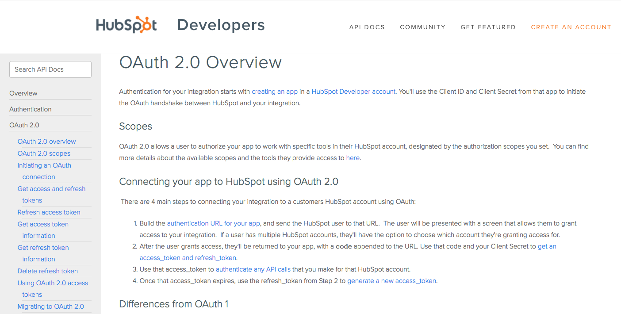Screen dimensions: 621x314
Task: Click Create an Account in navigation
Action: tap(571, 27)
